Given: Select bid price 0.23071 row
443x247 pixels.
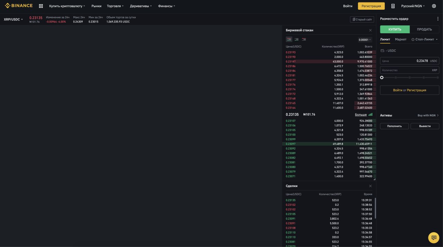Looking at the screenshot, I should tap(329, 176).
